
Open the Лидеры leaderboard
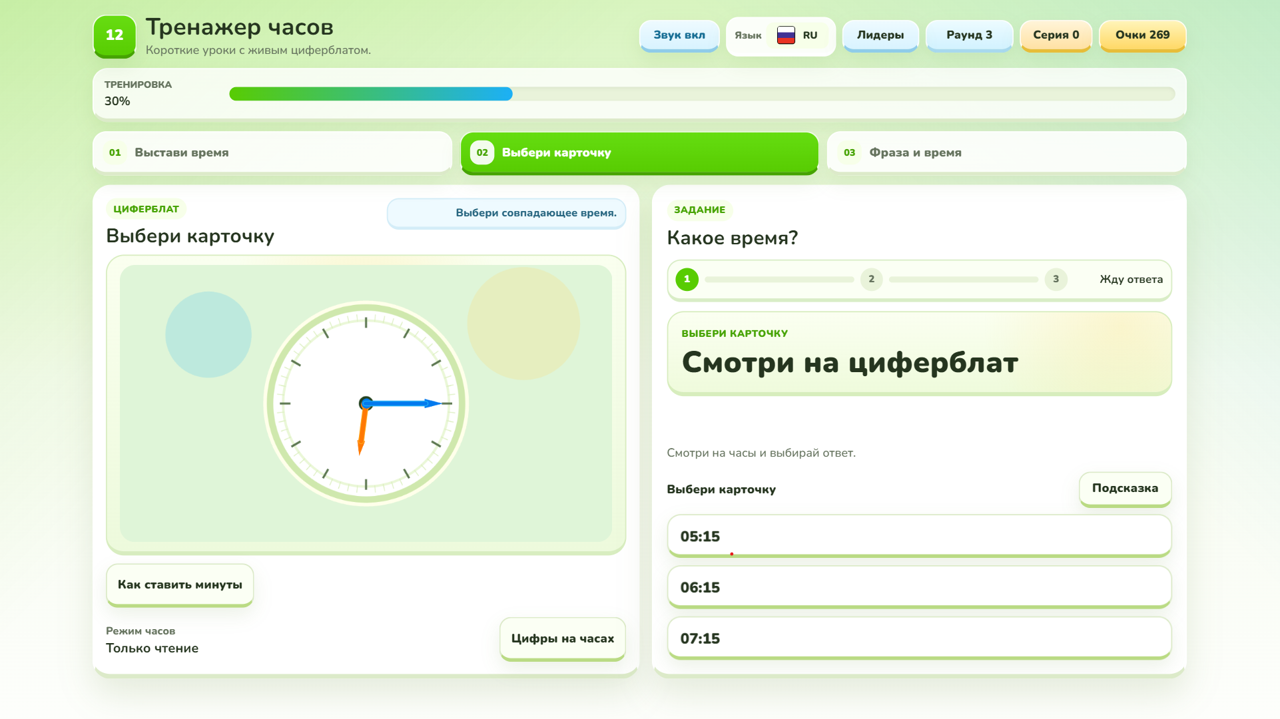click(880, 35)
